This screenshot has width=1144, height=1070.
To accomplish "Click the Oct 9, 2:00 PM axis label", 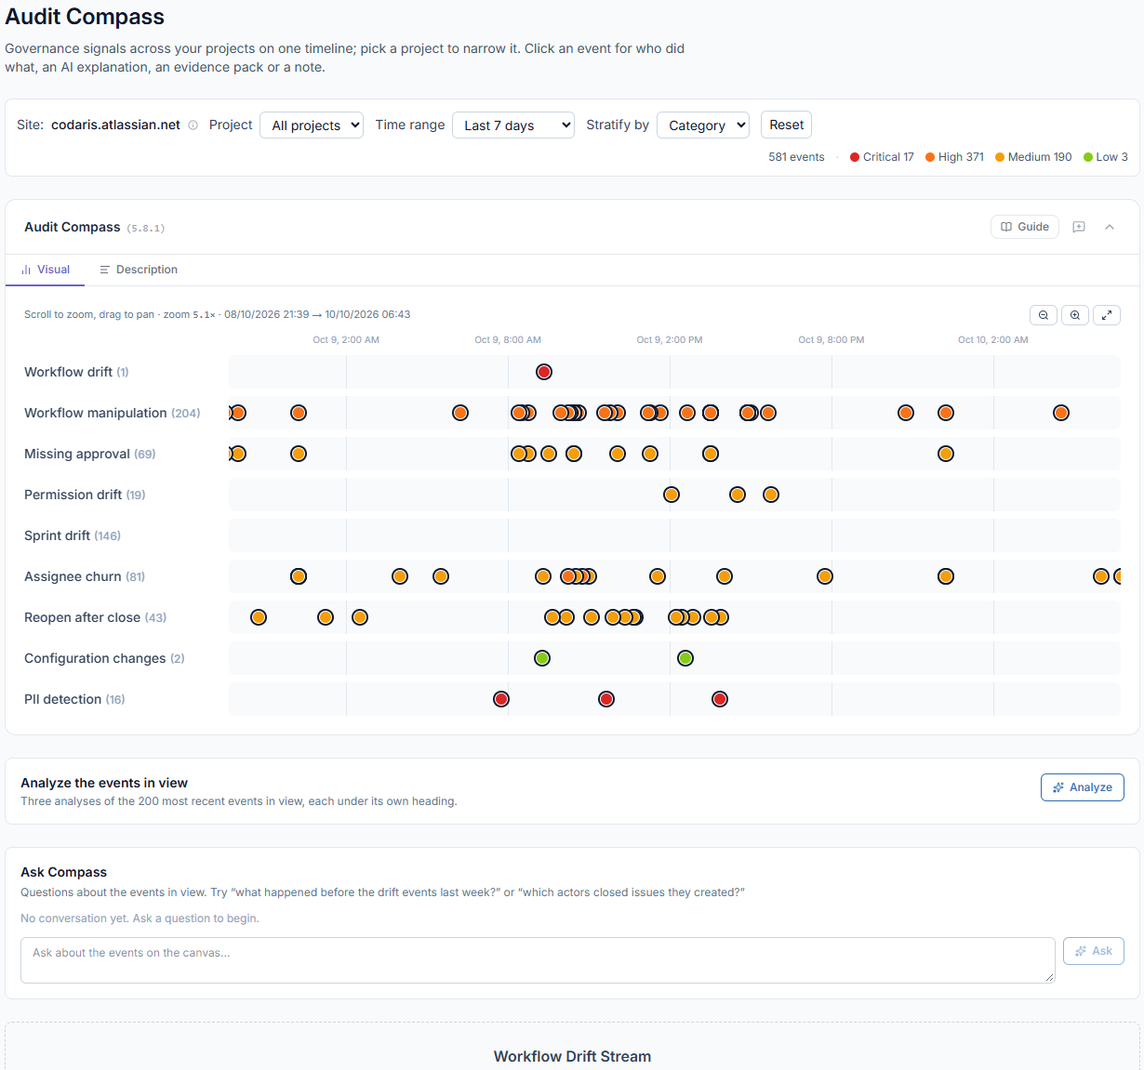I will click(x=670, y=340).
